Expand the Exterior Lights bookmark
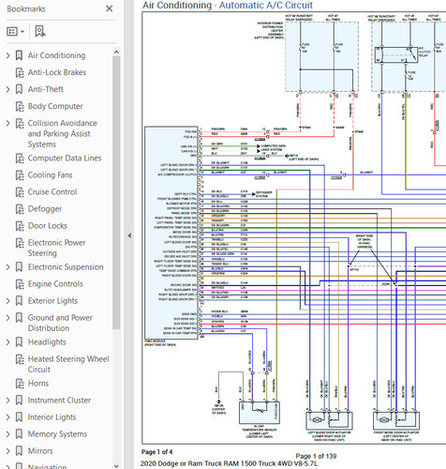The width and height of the screenshot is (446, 469). click(x=7, y=301)
